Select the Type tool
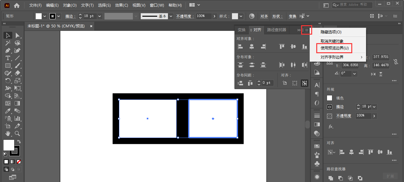This screenshot has height=182, width=404. [8, 58]
